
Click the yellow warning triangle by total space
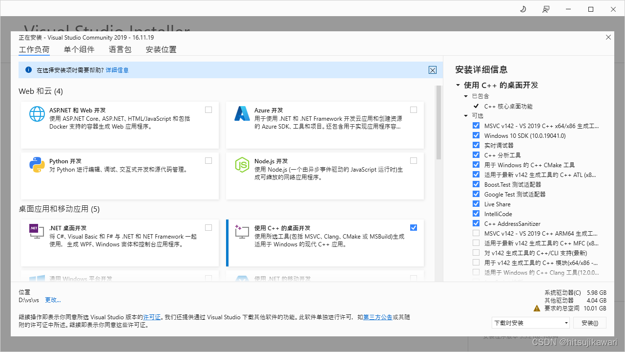tap(537, 308)
